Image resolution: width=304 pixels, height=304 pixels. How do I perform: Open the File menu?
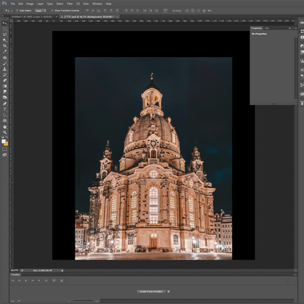[x=13, y=4]
